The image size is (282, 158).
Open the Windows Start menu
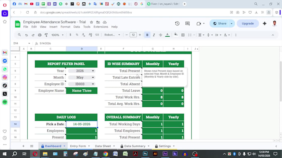(x=5, y=154)
